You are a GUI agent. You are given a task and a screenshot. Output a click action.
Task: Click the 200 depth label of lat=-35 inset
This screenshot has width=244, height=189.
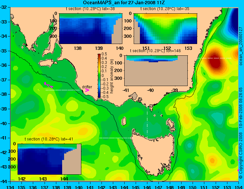(128, 29)
